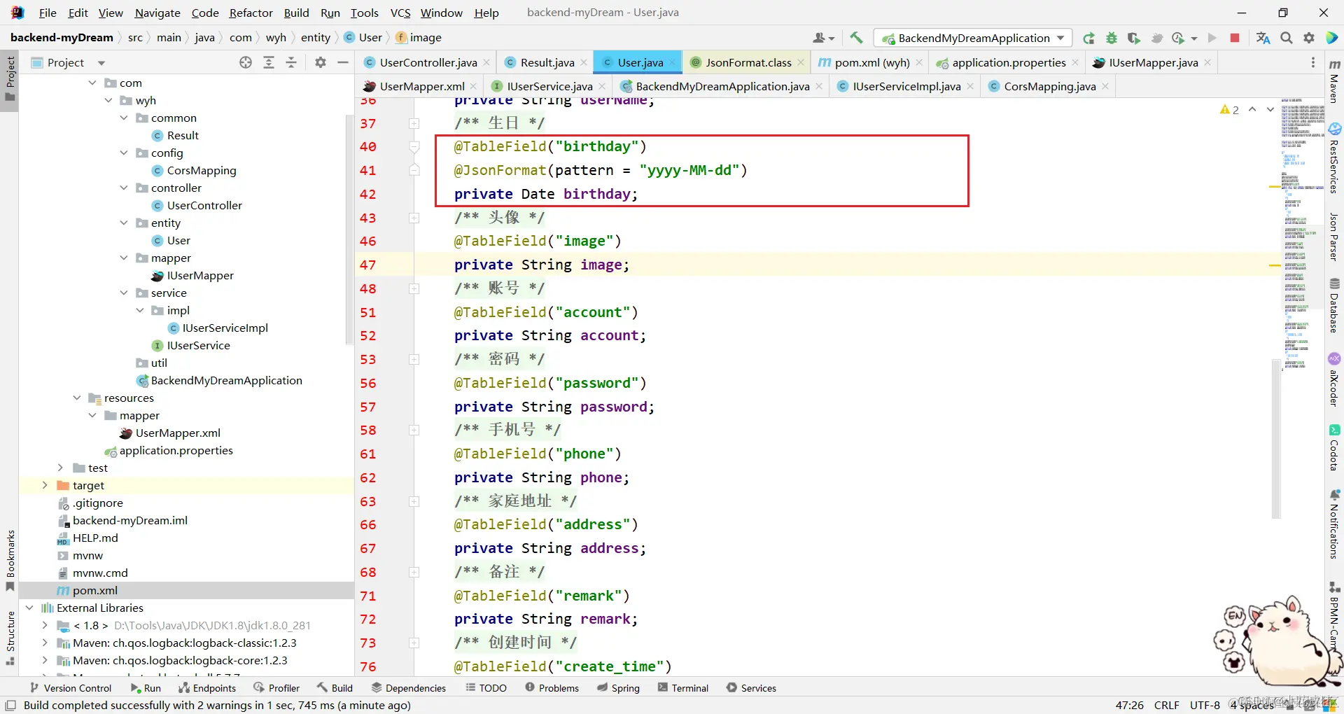Click the entity breadcrumb in the navigation bar
This screenshot has height=714, width=1344.
coord(316,38)
